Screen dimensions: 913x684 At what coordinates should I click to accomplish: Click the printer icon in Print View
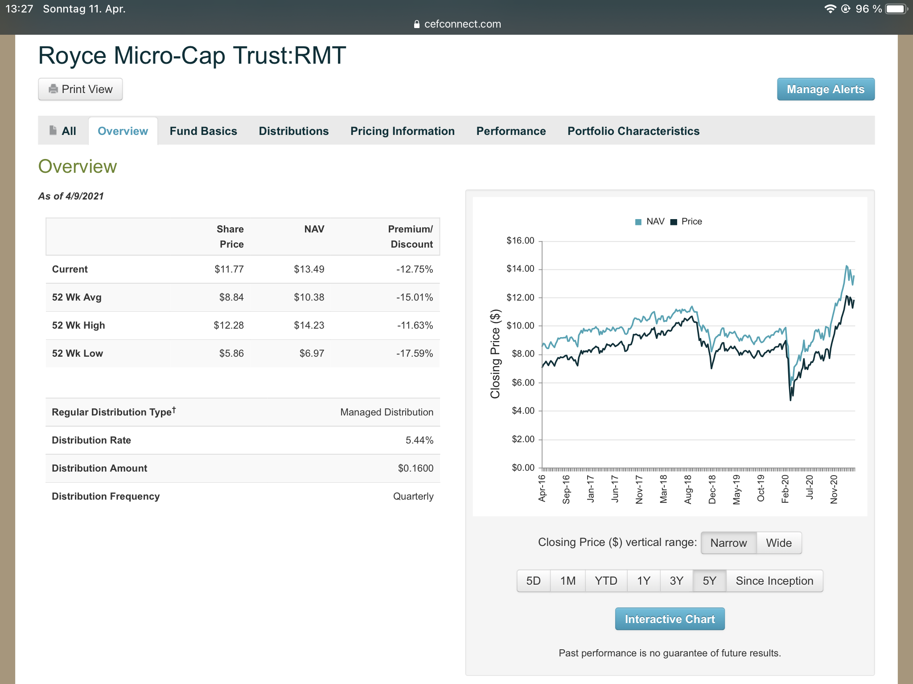coord(53,89)
